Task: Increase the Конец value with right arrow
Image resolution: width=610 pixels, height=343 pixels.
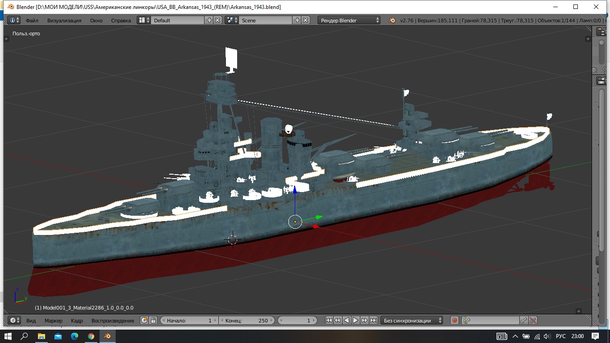Action: (272, 320)
